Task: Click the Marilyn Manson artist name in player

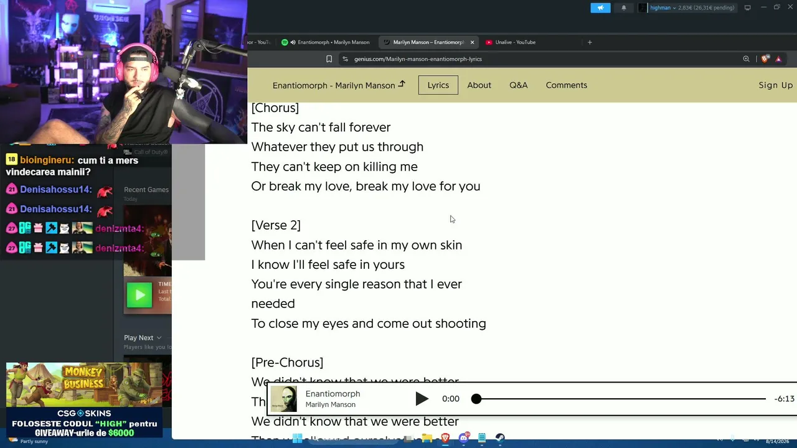Action: 331,404
